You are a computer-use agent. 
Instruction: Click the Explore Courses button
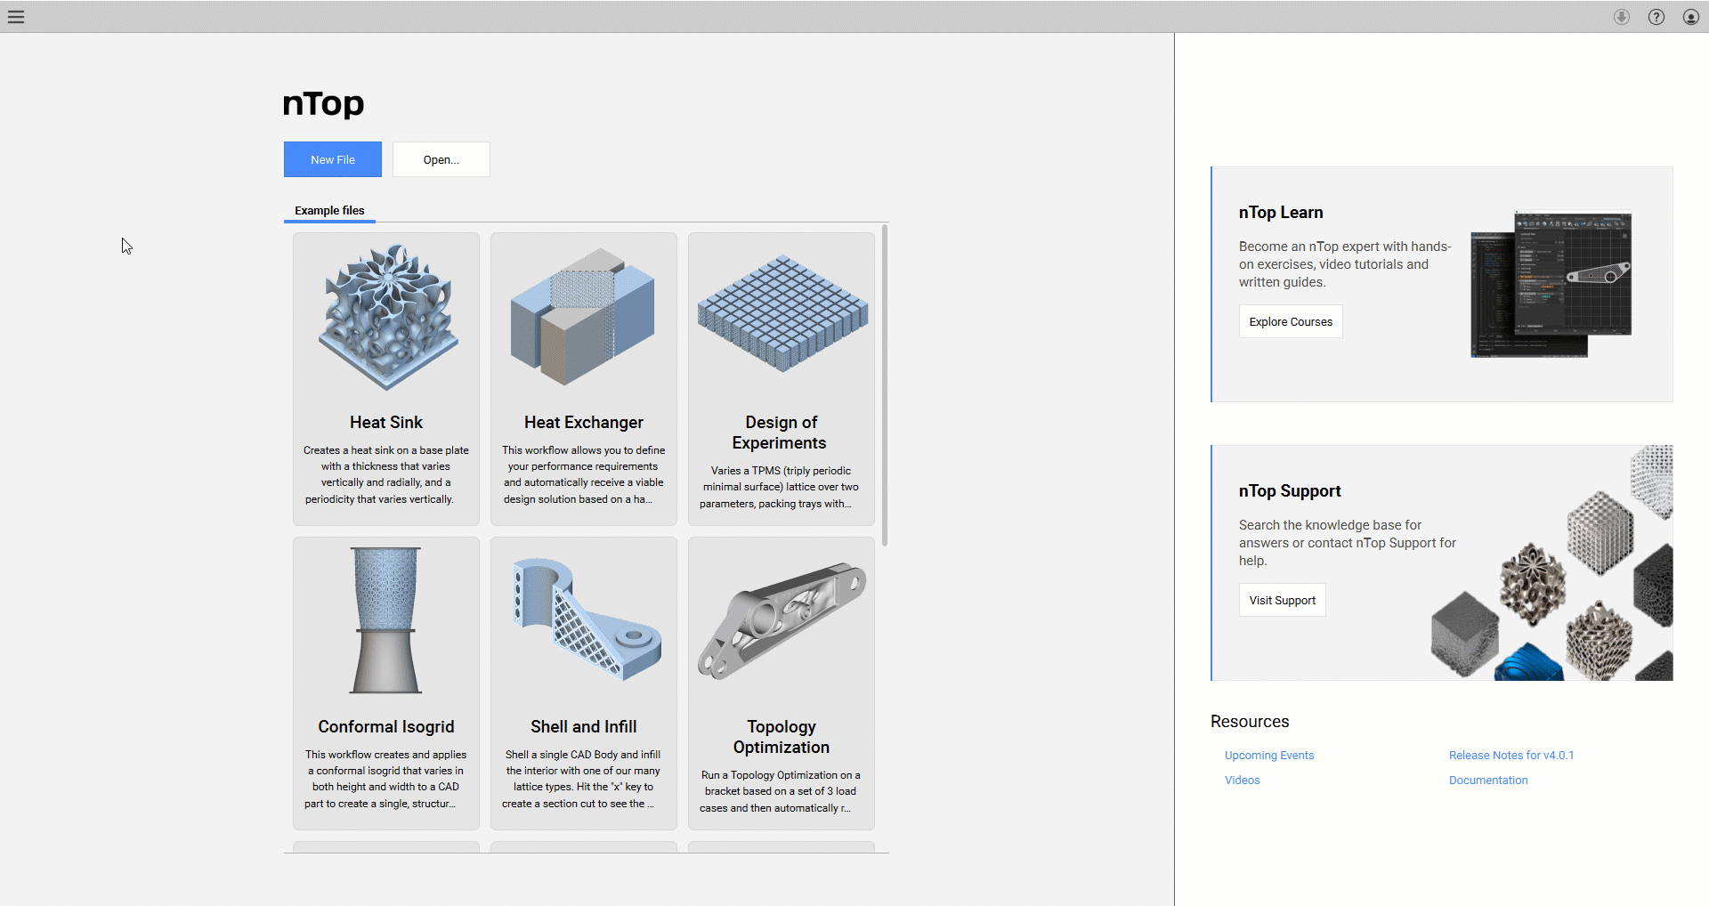tap(1291, 322)
